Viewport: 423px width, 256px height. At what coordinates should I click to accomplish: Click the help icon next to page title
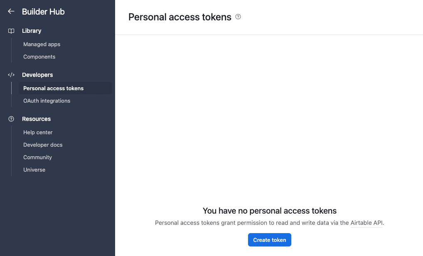238,17
